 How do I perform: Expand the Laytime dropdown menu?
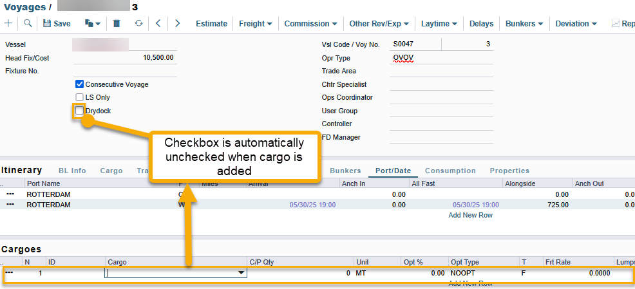(439, 23)
